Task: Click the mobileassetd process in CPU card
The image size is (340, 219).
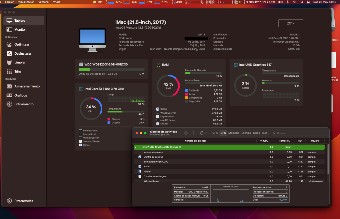Action: point(90,131)
